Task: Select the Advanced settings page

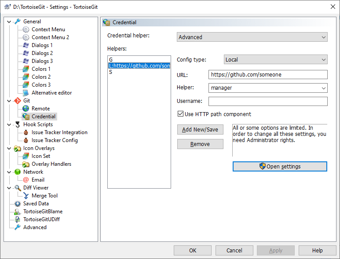Action: click(35, 227)
